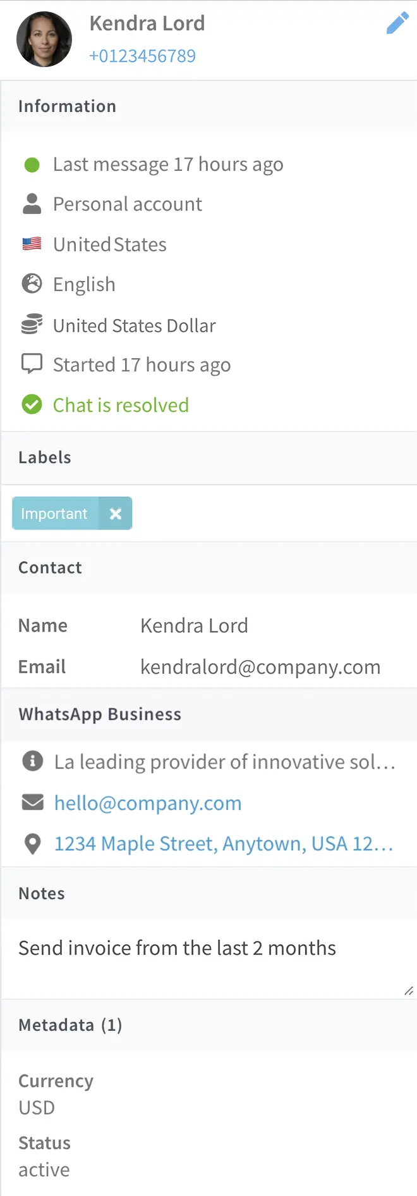Select the Important label tag
This screenshot has width=417, height=1196.
tap(54, 514)
